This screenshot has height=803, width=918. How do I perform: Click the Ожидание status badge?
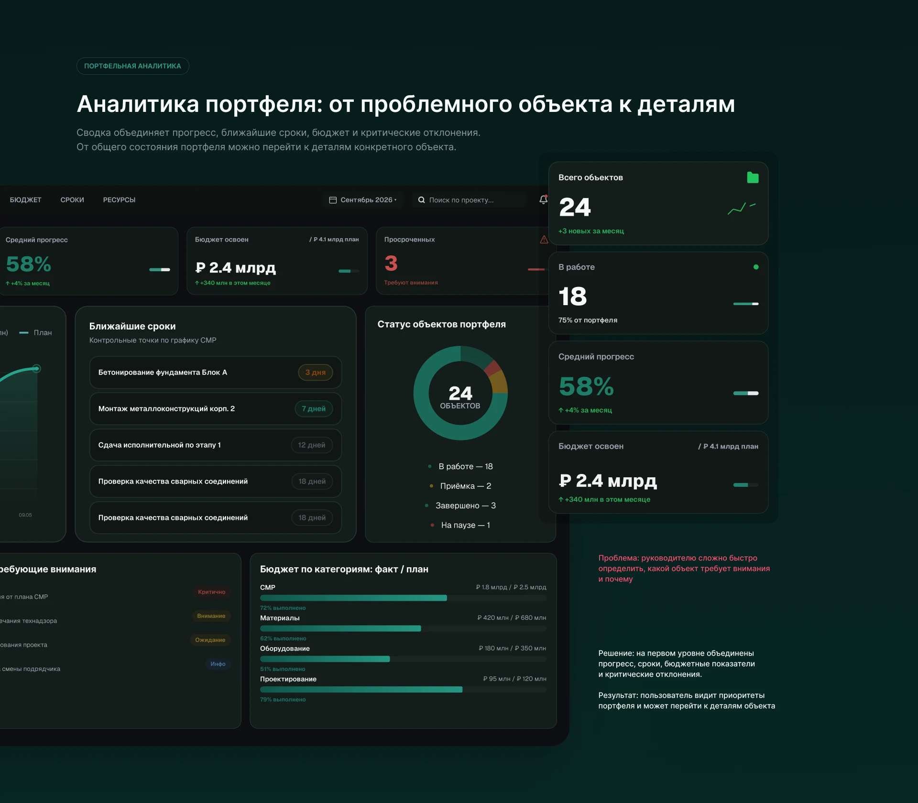210,640
